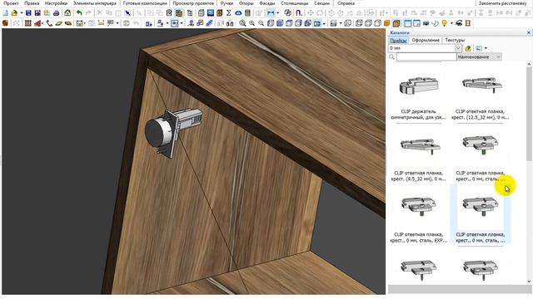Open the Правка menu
Image resolution: width=533 pixels, height=299 pixels.
(32, 3)
